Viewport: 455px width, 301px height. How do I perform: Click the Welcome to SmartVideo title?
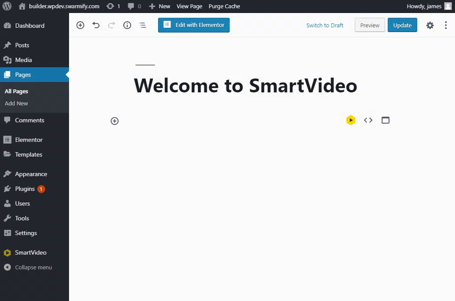point(245,85)
